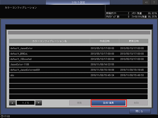Image resolution: width=158 pixels, height=118 pixels.
Task: Select the default_JapanColor row
Action: click(78, 48)
